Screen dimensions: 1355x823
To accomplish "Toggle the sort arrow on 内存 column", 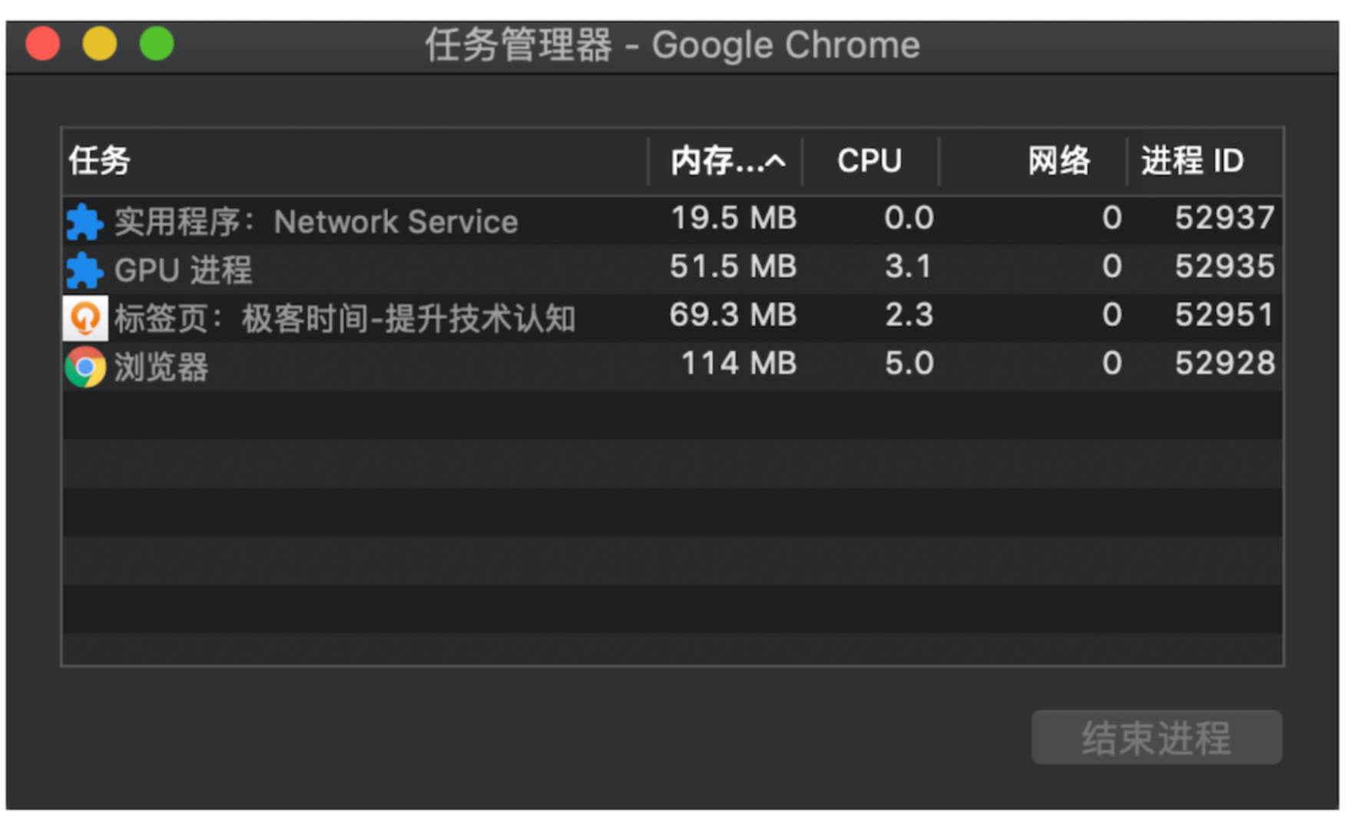I will click(776, 161).
